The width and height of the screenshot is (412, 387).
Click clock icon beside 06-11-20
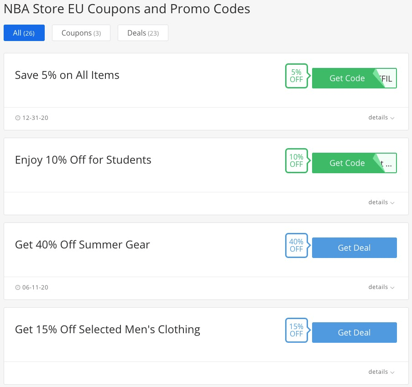point(18,288)
